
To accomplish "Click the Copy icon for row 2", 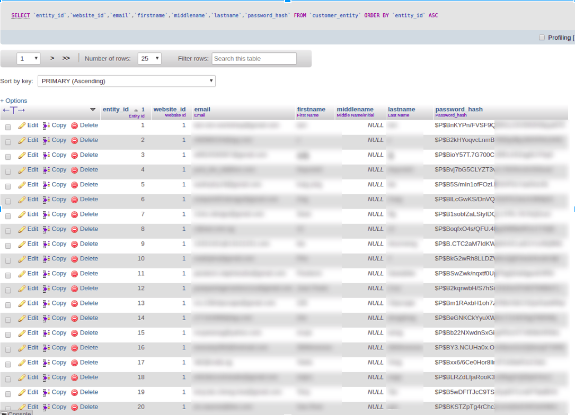I will point(46,140).
